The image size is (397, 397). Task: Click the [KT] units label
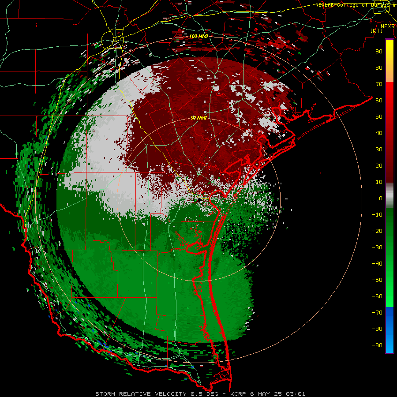(x=376, y=30)
